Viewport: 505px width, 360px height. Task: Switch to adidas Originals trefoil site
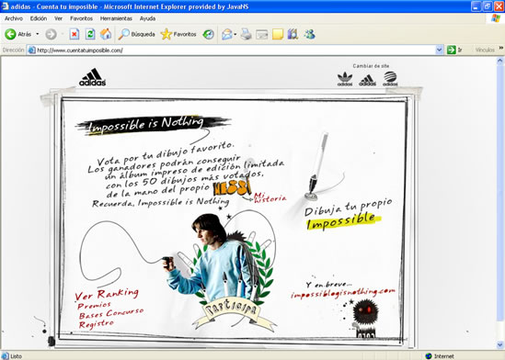click(x=345, y=79)
